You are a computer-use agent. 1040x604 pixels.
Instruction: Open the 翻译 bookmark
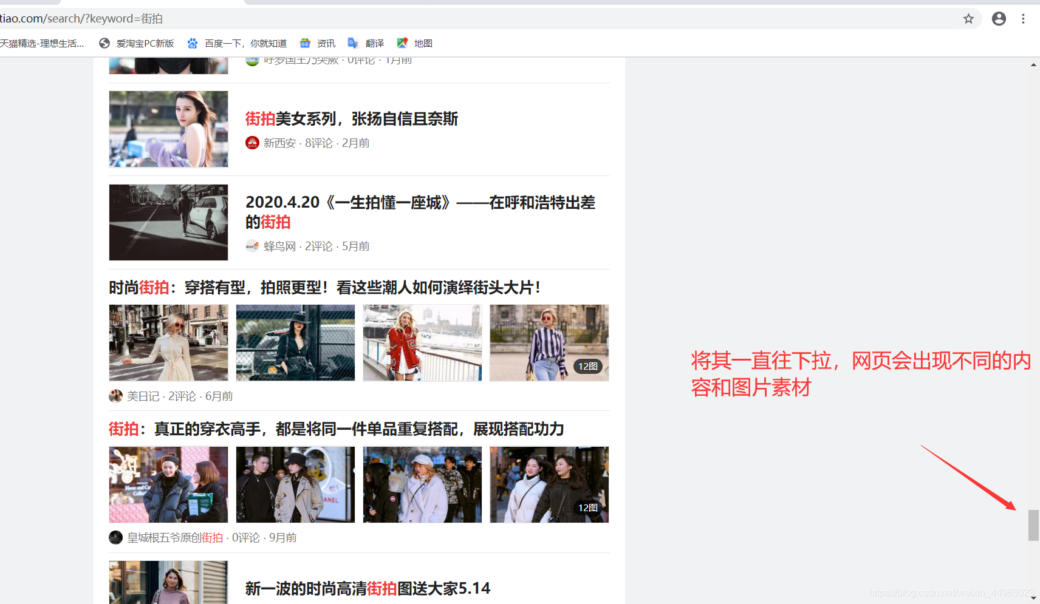[375, 43]
